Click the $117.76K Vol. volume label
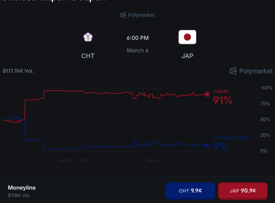The width and height of the screenshot is (275, 203). pyautogui.click(x=18, y=71)
